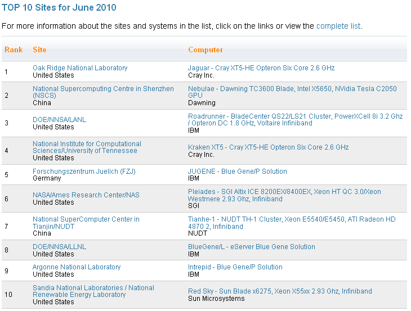The width and height of the screenshot is (411, 311).
Task: Open the Jaguar Cray XT5-HE computer link
Action: [x=261, y=68]
